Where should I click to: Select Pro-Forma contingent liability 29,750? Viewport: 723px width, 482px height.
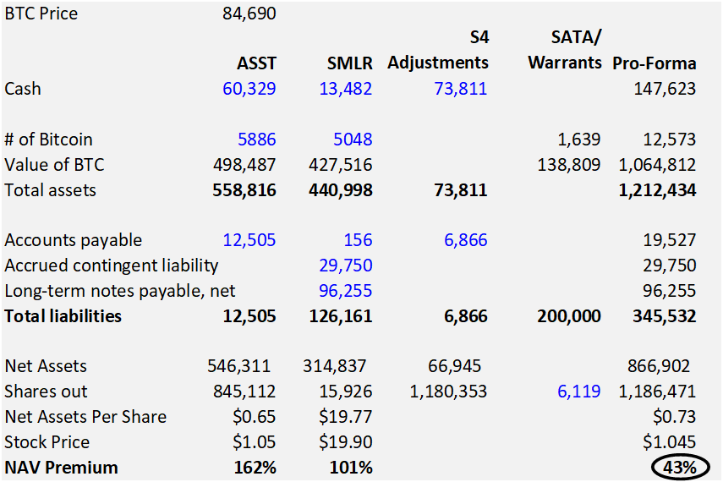click(x=669, y=266)
